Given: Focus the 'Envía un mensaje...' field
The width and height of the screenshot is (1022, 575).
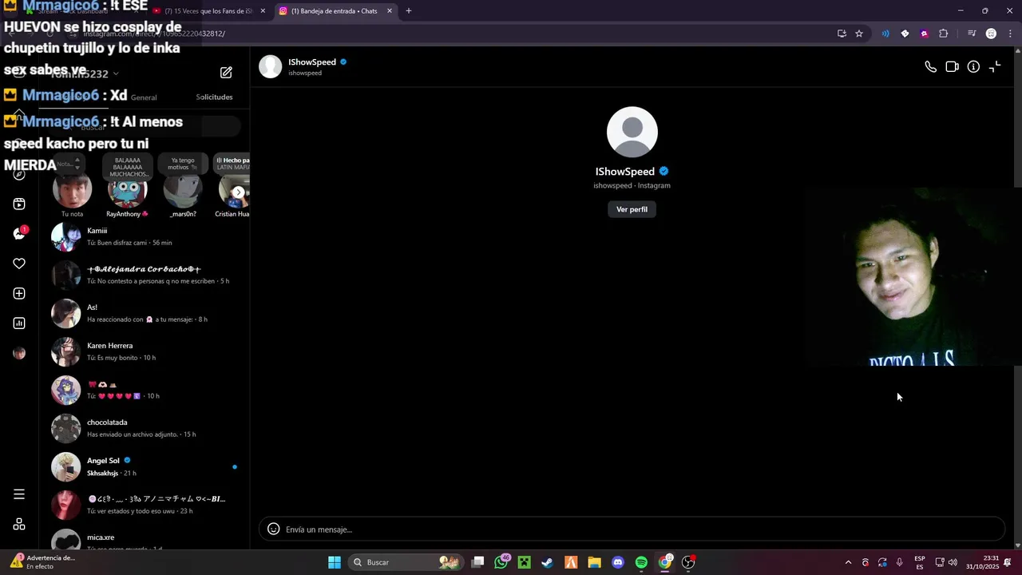Looking at the screenshot, I should point(632,529).
